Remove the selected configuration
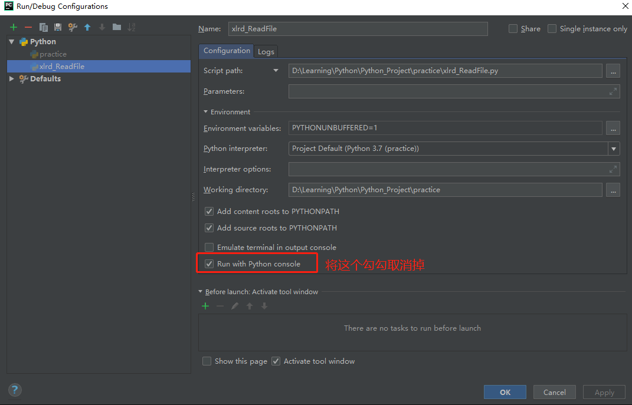This screenshot has height=405, width=632. (28, 27)
